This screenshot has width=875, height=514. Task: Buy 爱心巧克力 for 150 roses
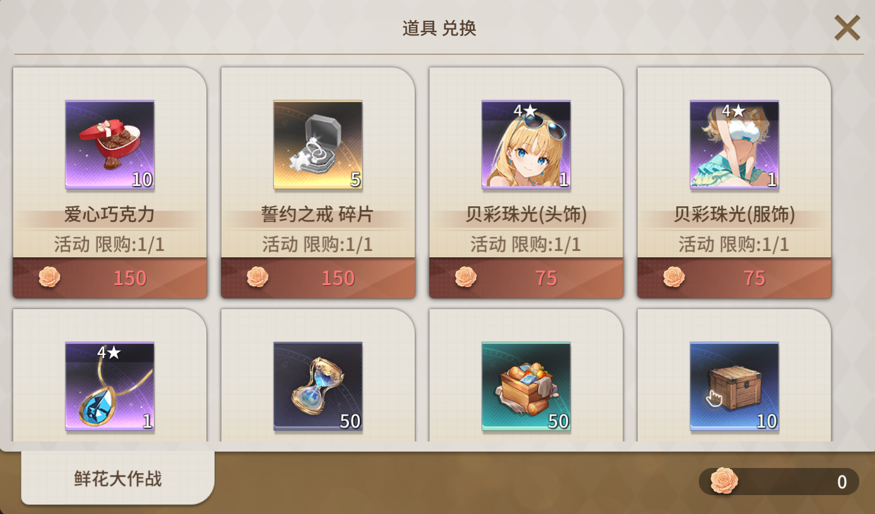pyautogui.click(x=110, y=277)
